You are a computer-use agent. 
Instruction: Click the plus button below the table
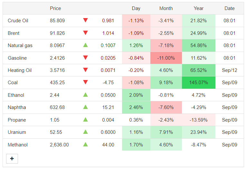(12, 159)
